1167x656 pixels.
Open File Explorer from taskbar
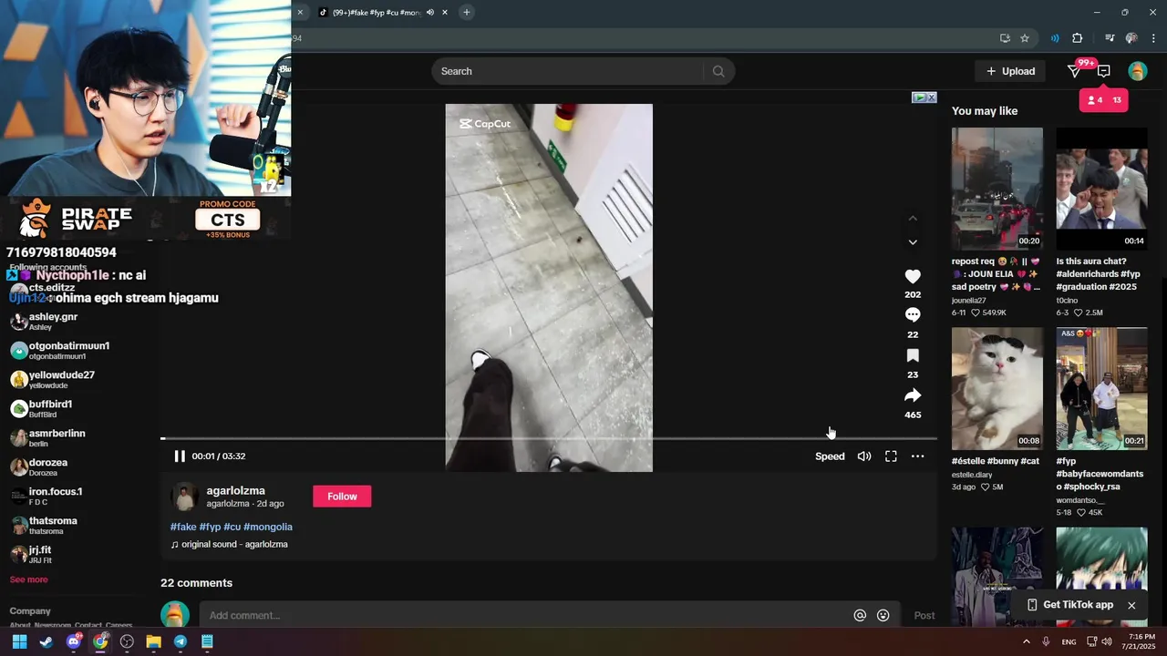coord(154,641)
